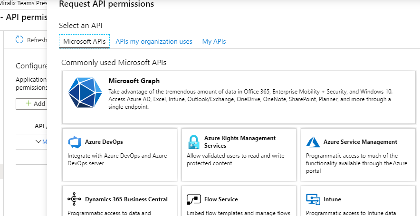Expand the chevron in API permissions table

point(38,141)
